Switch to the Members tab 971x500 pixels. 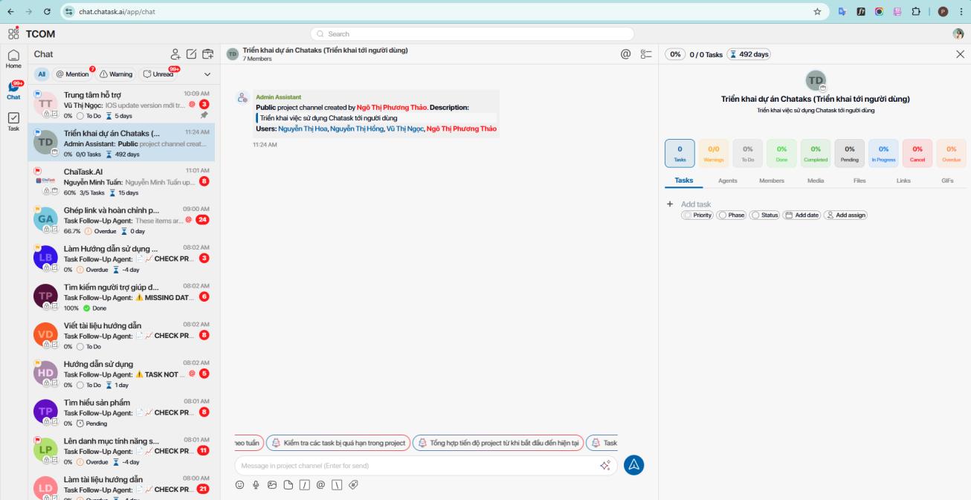772,181
